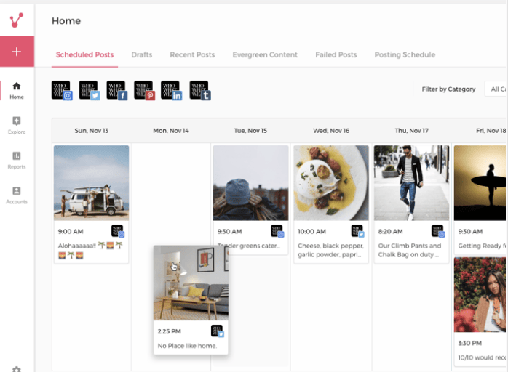This screenshot has width=508, height=372.
Task: Click the 3:30 PM time label
Action: coord(469,343)
